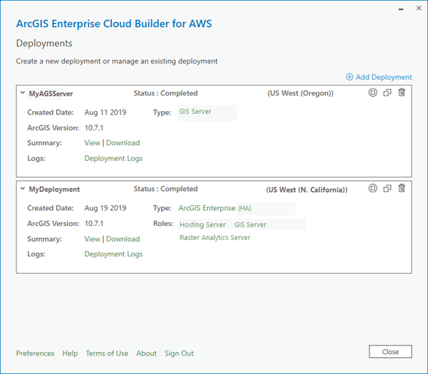The image size is (428, 374).
Task: Click MyAGSServer's Status : Completed text
Action: coord(165,93)
